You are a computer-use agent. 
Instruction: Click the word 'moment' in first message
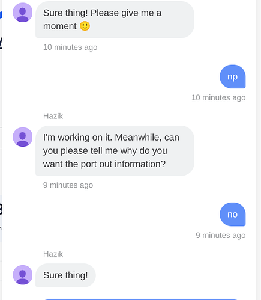tap(60, 26)
